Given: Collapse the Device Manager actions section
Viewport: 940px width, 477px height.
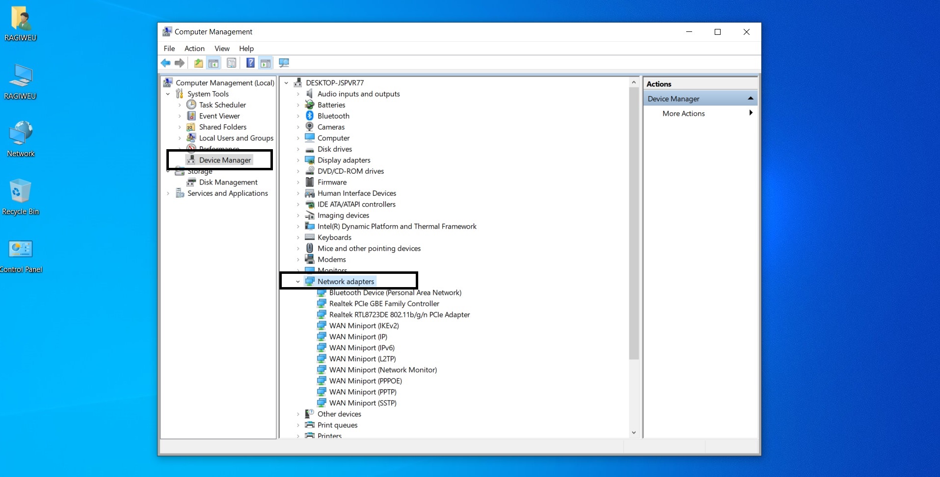Looking at the screenshot, I should [750, 99].
